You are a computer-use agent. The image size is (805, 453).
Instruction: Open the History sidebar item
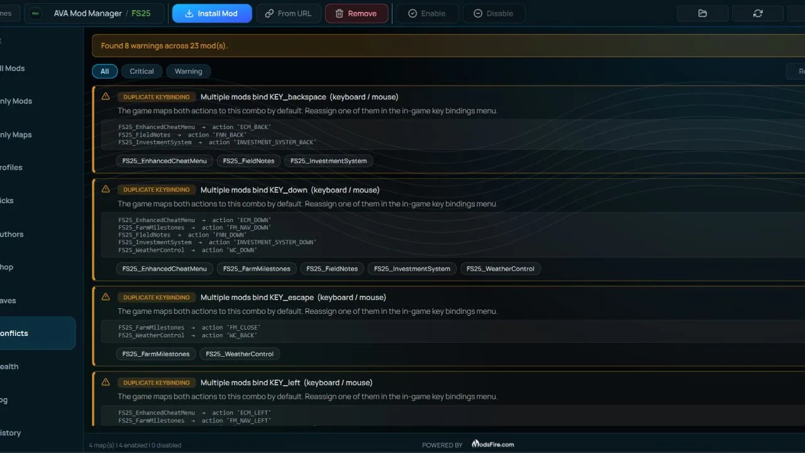38,433
